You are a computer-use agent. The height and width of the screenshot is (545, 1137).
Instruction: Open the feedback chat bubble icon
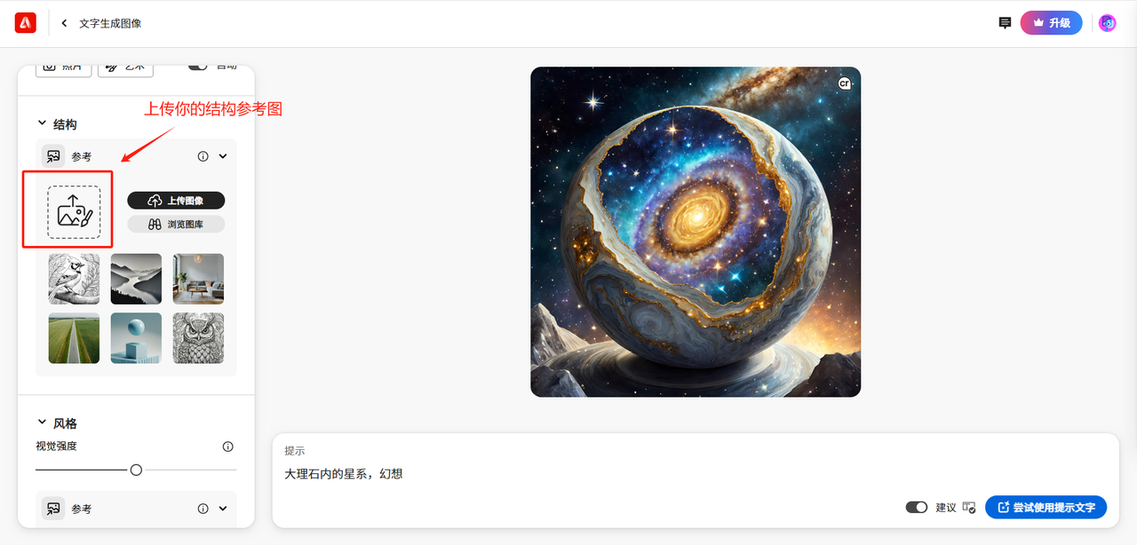point(1005,23)
